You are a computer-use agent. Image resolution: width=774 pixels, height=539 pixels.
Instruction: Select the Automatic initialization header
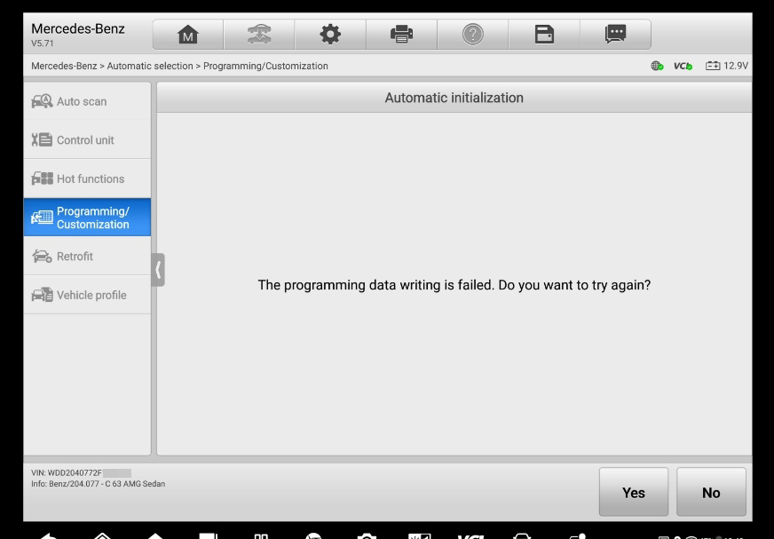coord(454,98)
